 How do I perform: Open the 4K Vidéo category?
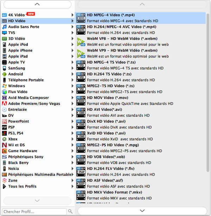[17, 15]
